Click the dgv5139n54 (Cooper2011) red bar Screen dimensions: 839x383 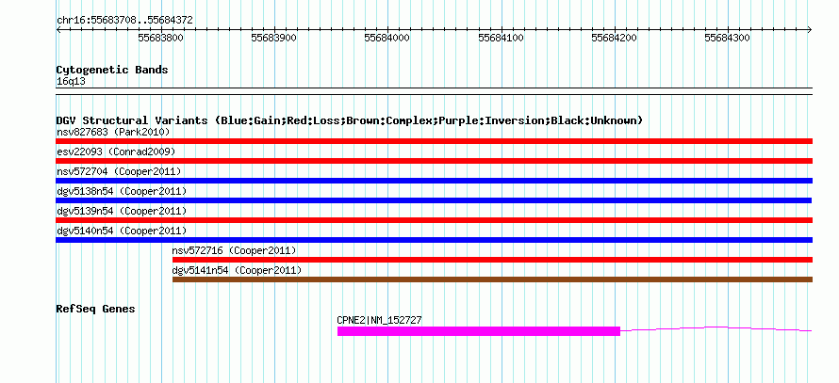(434, 220)
